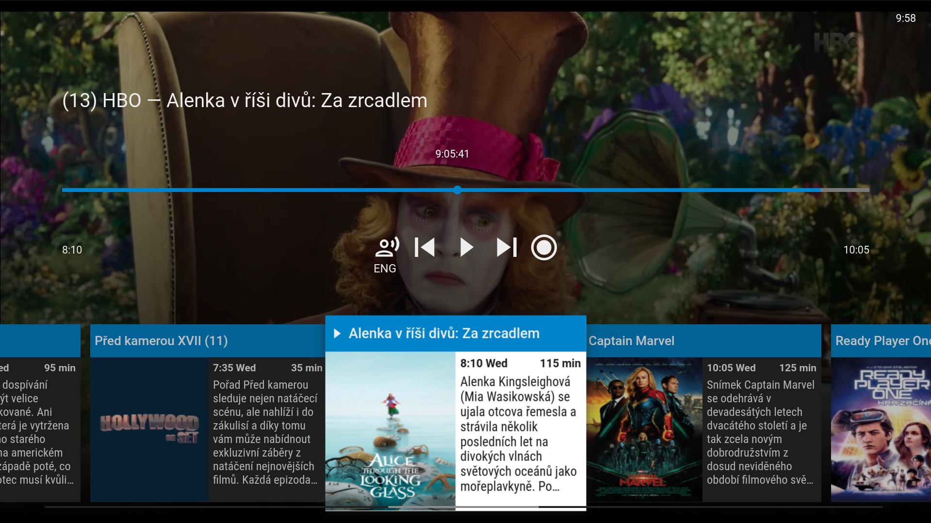Click the Před kamerou program description
The image size is (931, 523).
tap(266, 432)
